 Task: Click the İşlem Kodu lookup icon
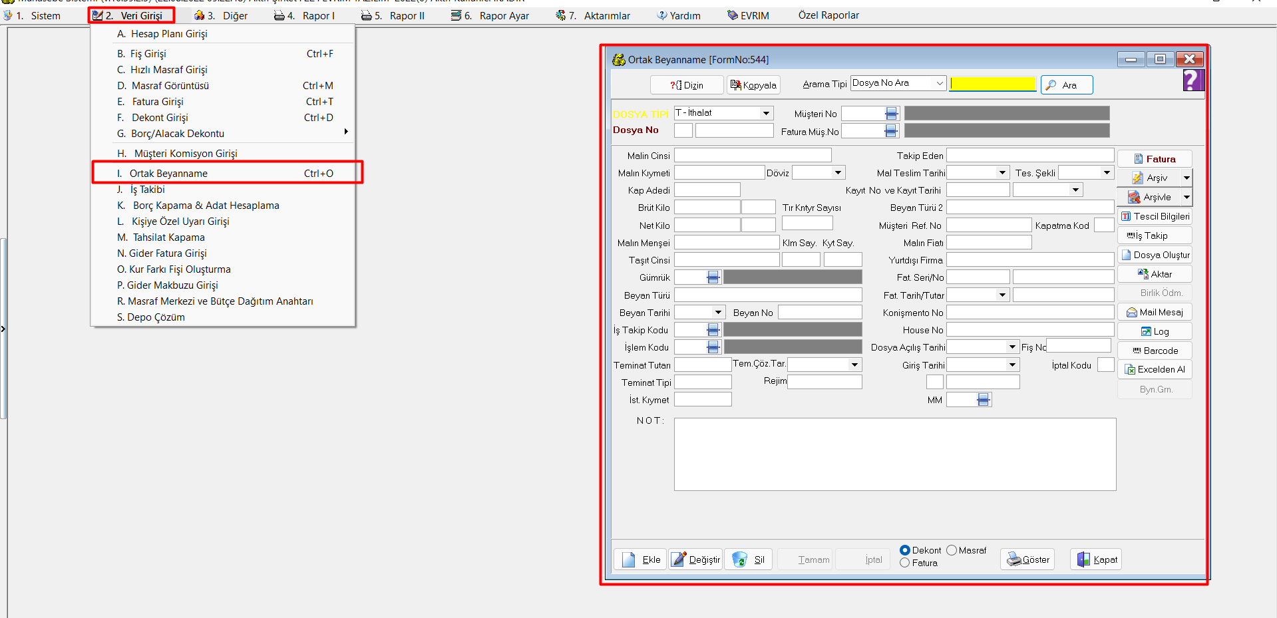pos(713,347)
